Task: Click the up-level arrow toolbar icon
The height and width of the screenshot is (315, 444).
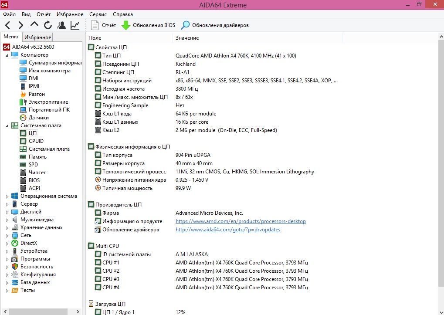Action: (34, 25)
